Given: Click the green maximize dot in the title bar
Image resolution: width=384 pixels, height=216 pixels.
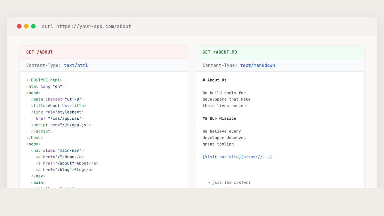Looking at the screenshot, I should (x=33, y=26).
